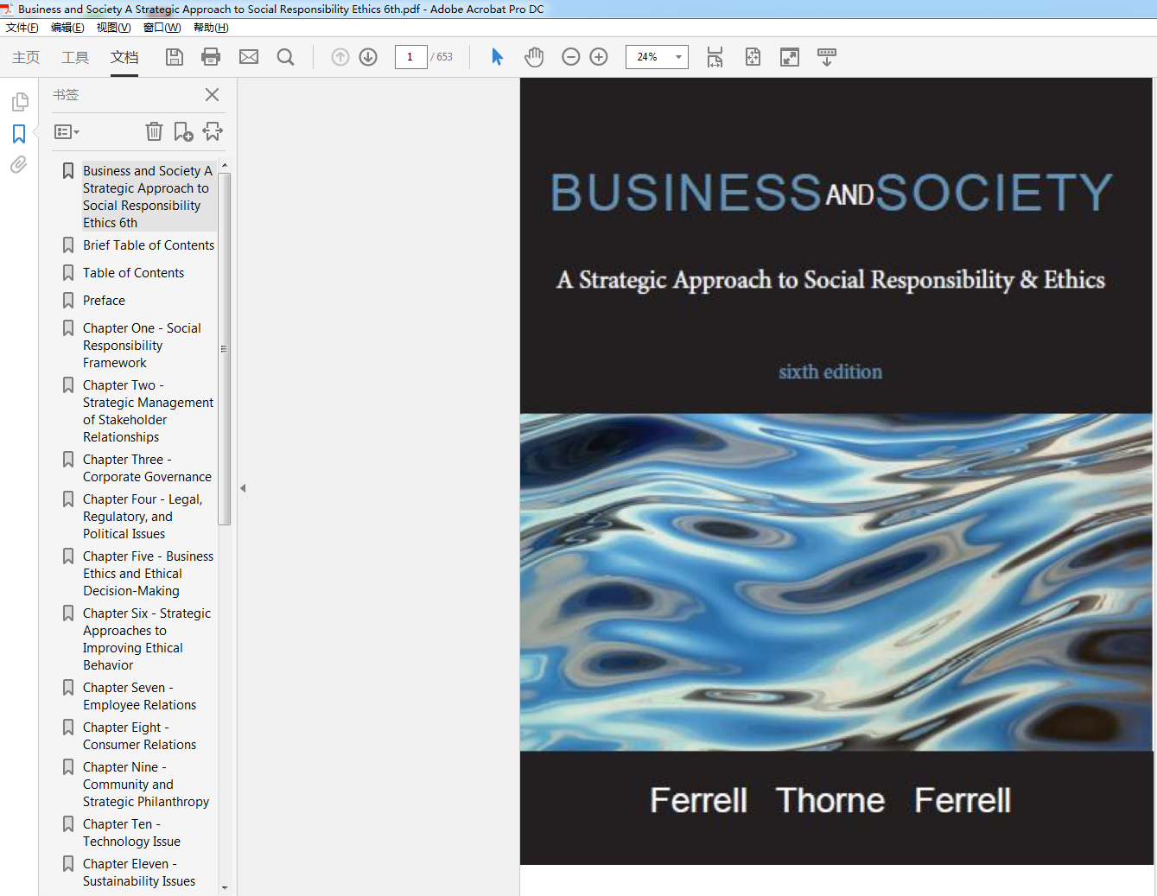
Task: Click the Fit width scrolling icon
Action: (x=715, y=57)
